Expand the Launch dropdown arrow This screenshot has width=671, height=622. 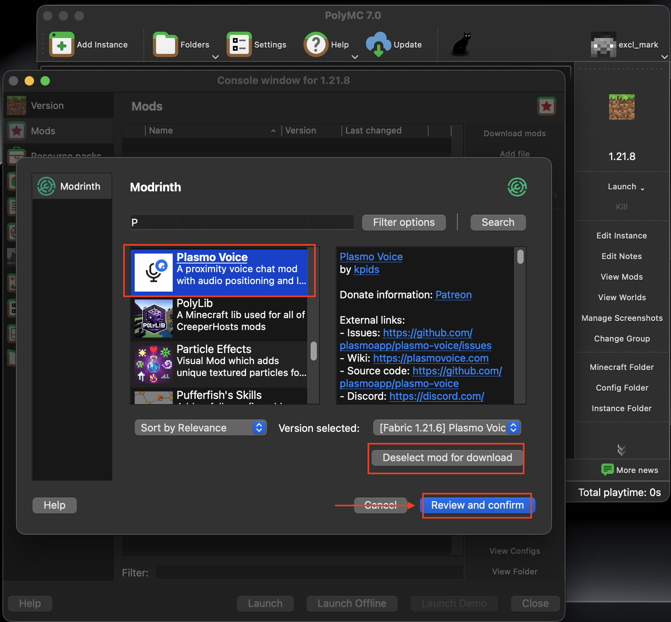coord(642,188)
